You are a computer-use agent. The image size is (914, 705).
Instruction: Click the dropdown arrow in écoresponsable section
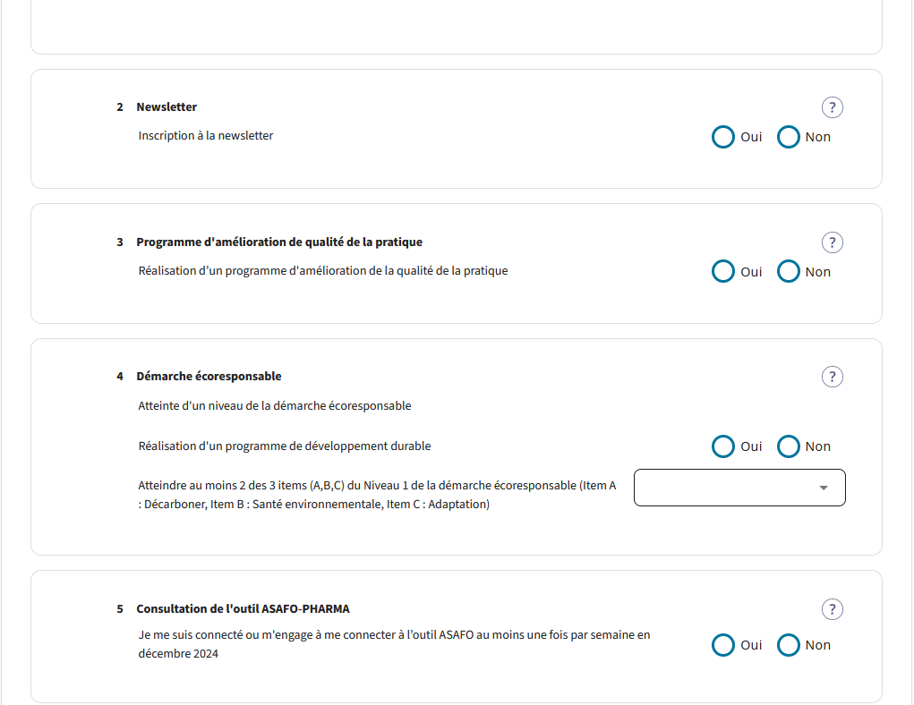point(823,488)
